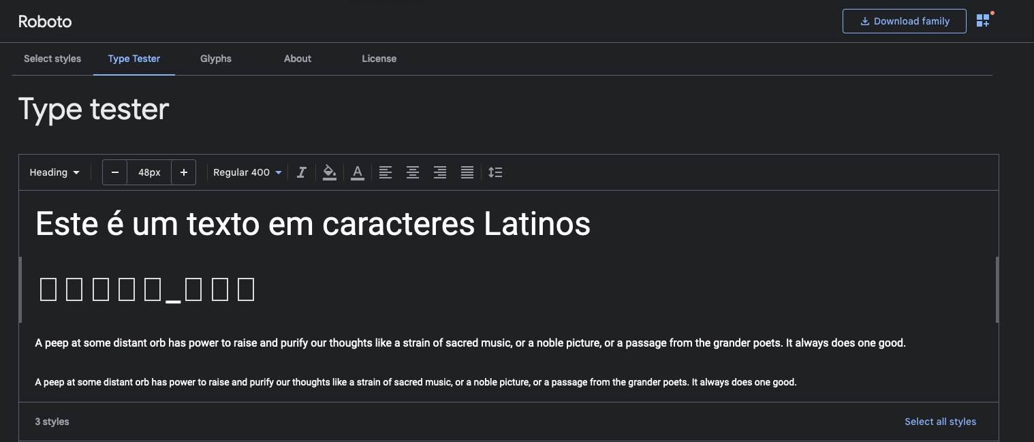
Task: Open the line height spacing option
Action: (495, 172)
